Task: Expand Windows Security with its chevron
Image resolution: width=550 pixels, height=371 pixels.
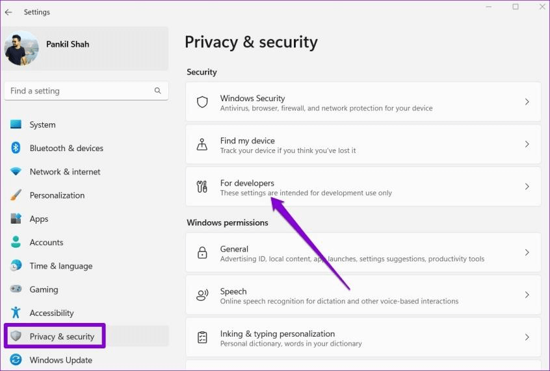Action: click(x=527, y=102)
